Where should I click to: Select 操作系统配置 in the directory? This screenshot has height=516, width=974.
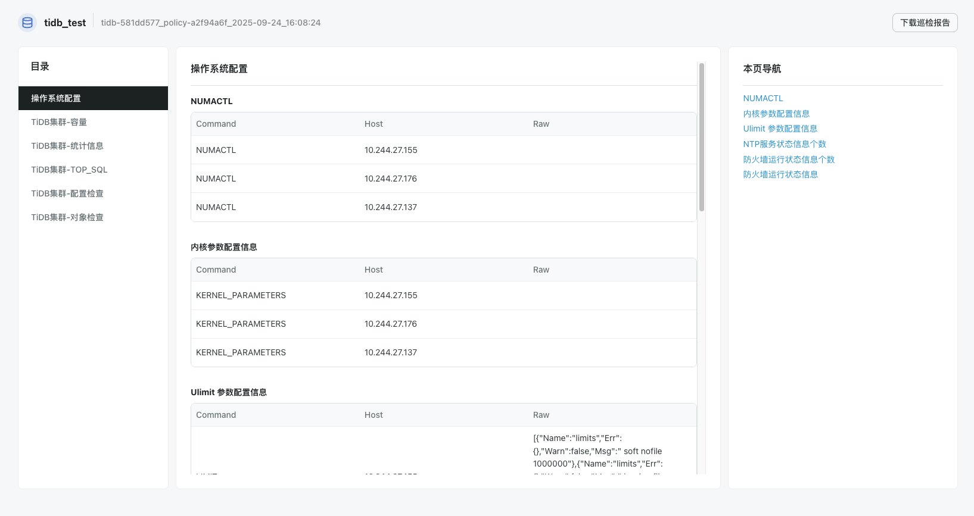[x=93, y=98]
